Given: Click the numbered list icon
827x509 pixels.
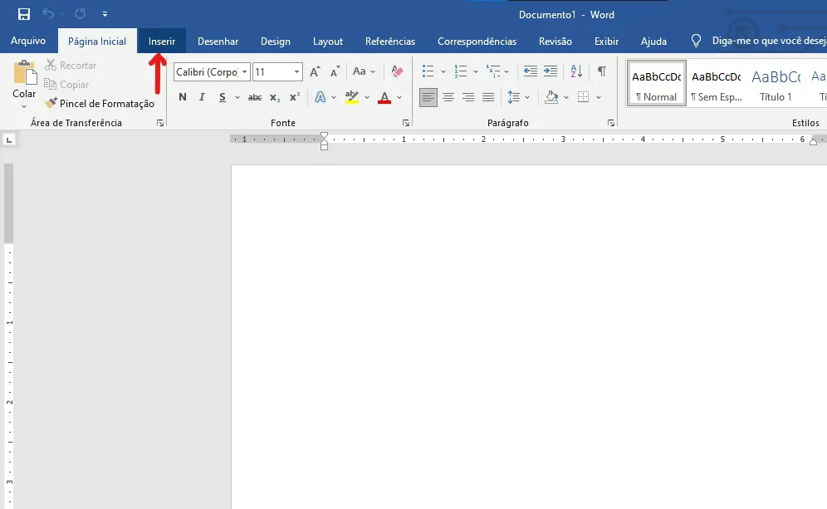Looking at the screenshot, I should (461, 71).
